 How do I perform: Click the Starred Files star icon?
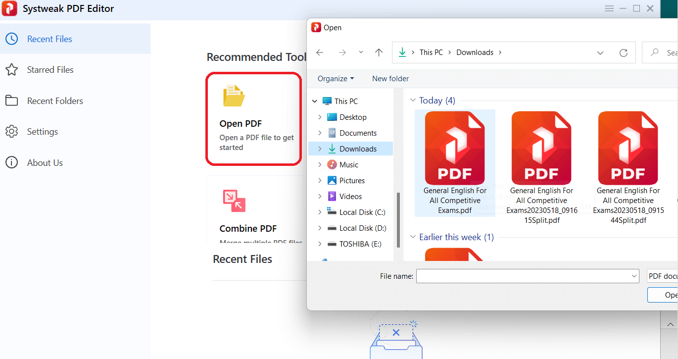click(11, 70)
